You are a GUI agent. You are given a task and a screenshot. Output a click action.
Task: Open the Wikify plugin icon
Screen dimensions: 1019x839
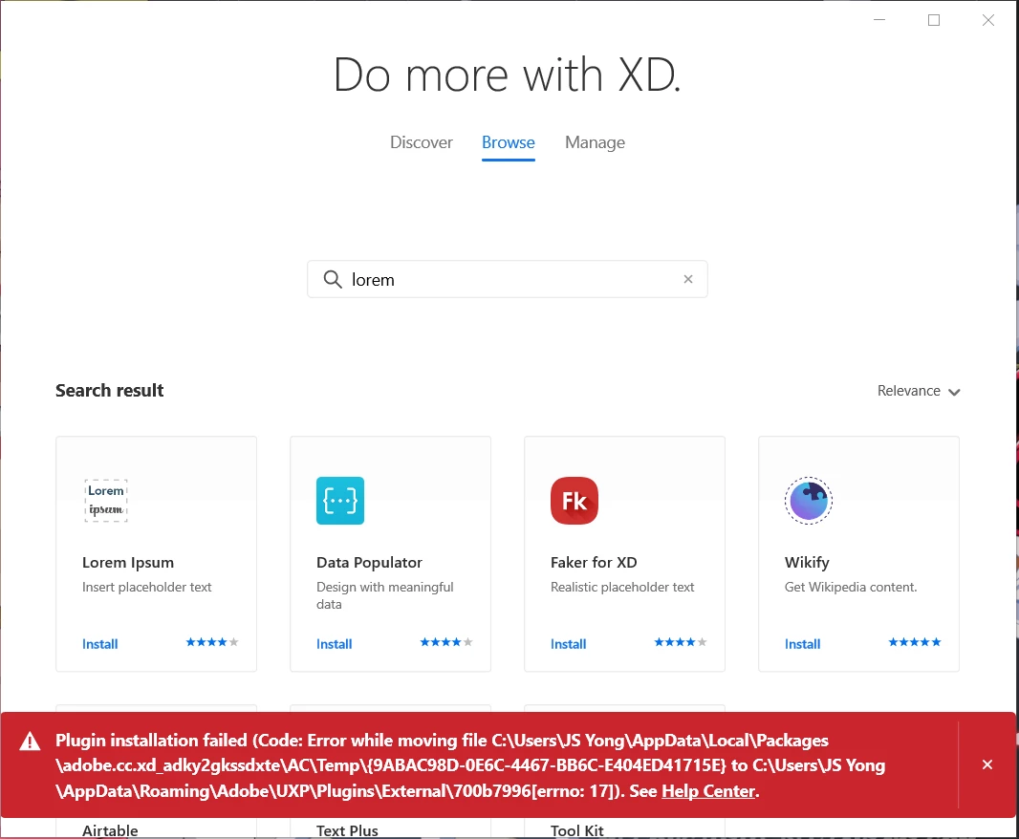809,501
